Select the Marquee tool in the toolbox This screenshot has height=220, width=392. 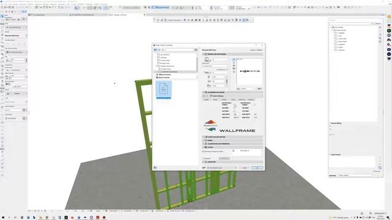2,20
